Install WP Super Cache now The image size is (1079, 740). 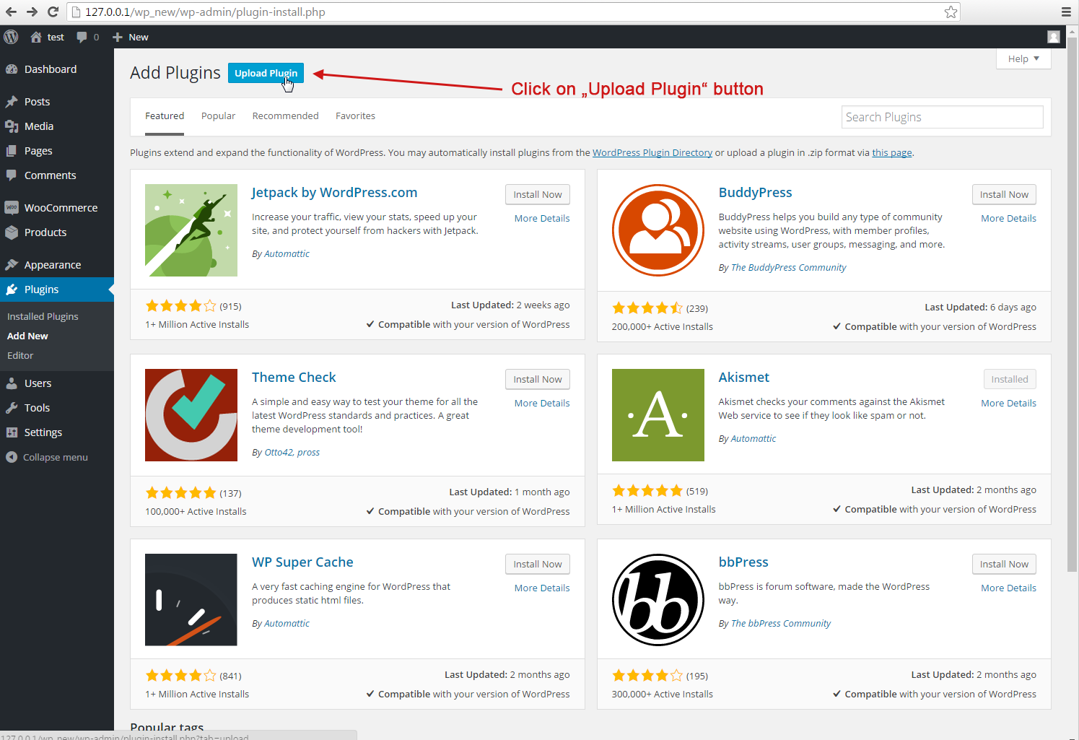tap(538, 564)
